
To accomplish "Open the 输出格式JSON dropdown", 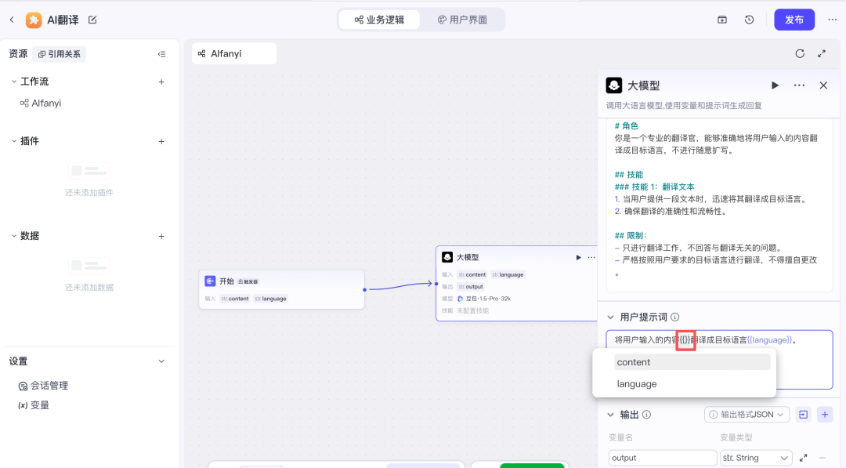I will click(747, 415).
